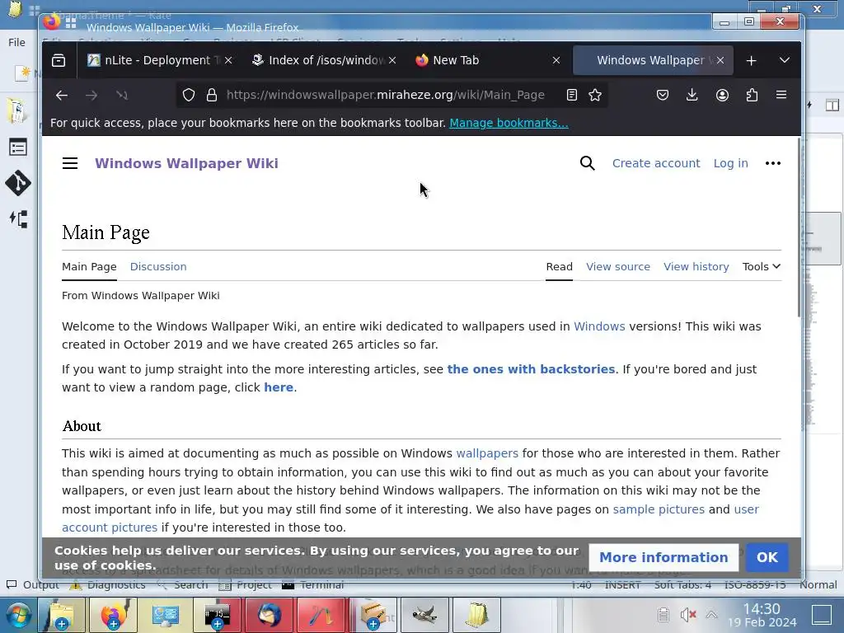Screen dimensions: 844x633
Task: Click the documents list icon in Kate sidebar
Action: tap(18, 147)
